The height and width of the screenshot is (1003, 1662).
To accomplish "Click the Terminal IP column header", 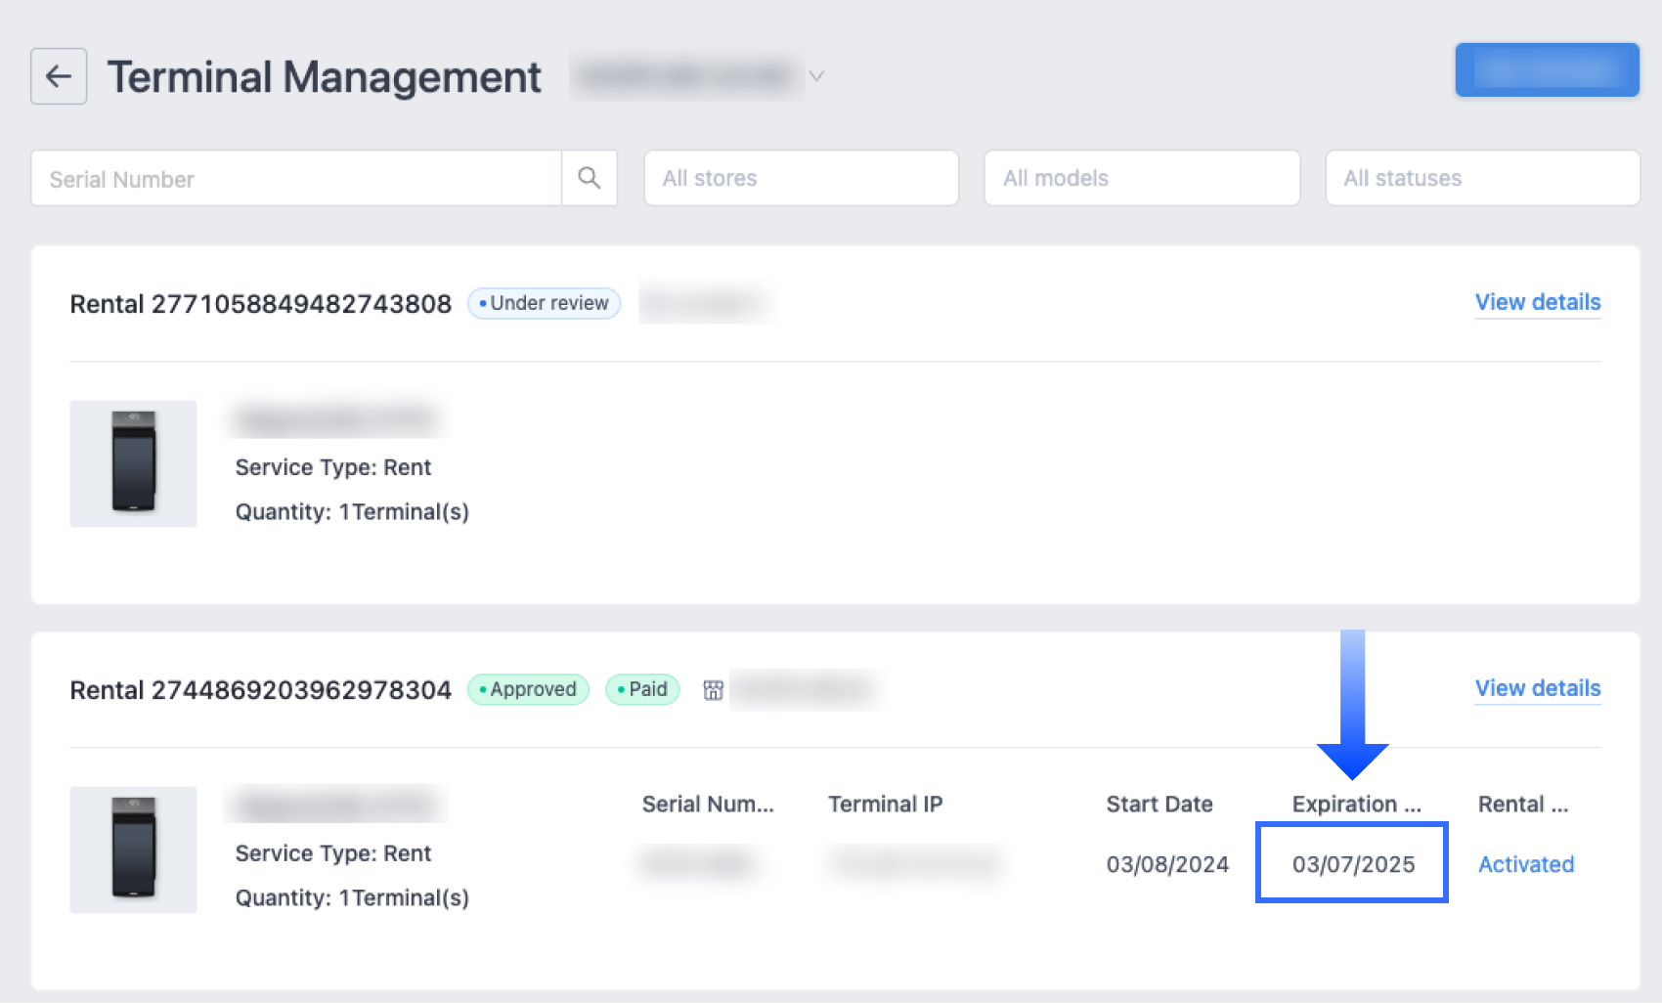I will (885, 804).
